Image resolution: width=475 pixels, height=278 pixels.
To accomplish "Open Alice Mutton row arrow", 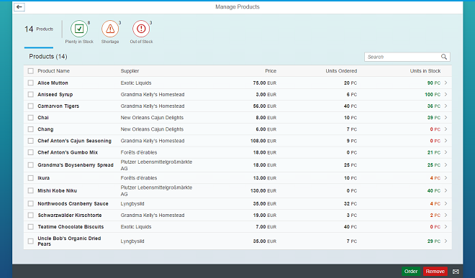I will (446, 83).
